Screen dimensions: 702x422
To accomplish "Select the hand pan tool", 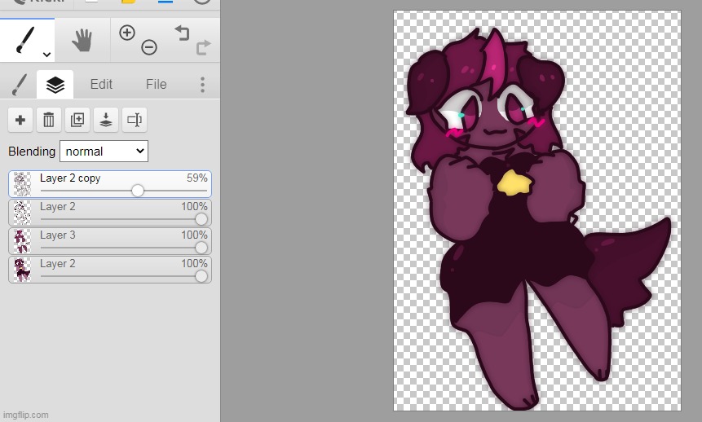I will [x=82, y=40].
